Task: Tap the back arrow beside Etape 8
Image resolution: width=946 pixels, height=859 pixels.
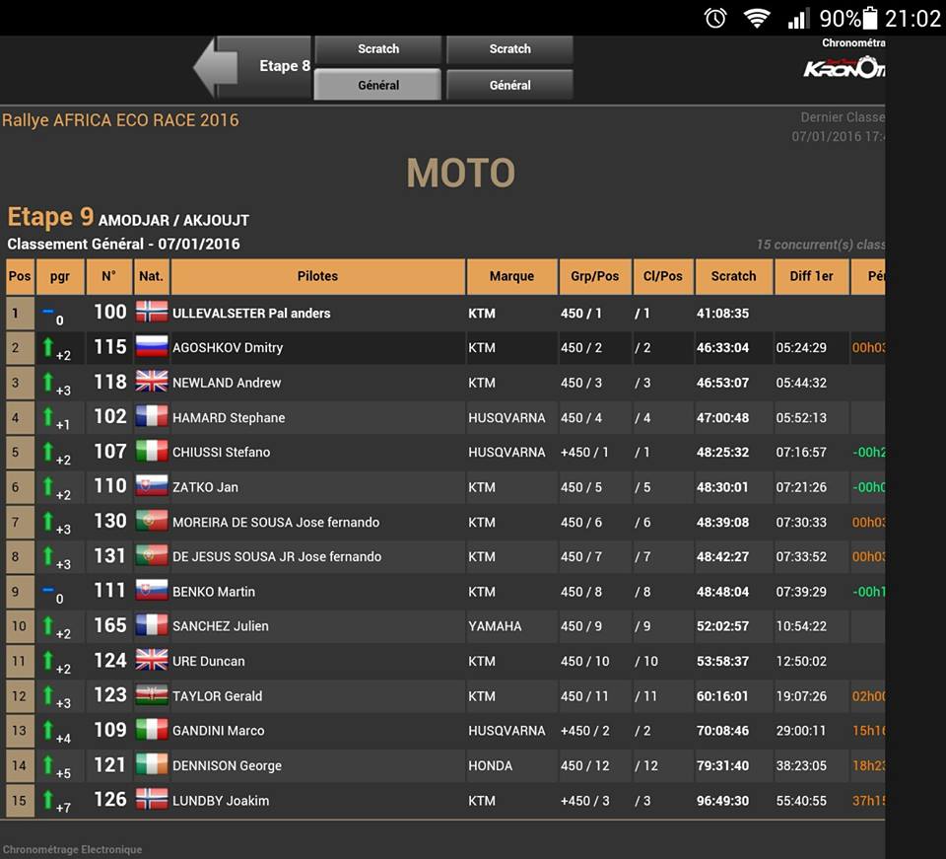Action: pos(215,67)
